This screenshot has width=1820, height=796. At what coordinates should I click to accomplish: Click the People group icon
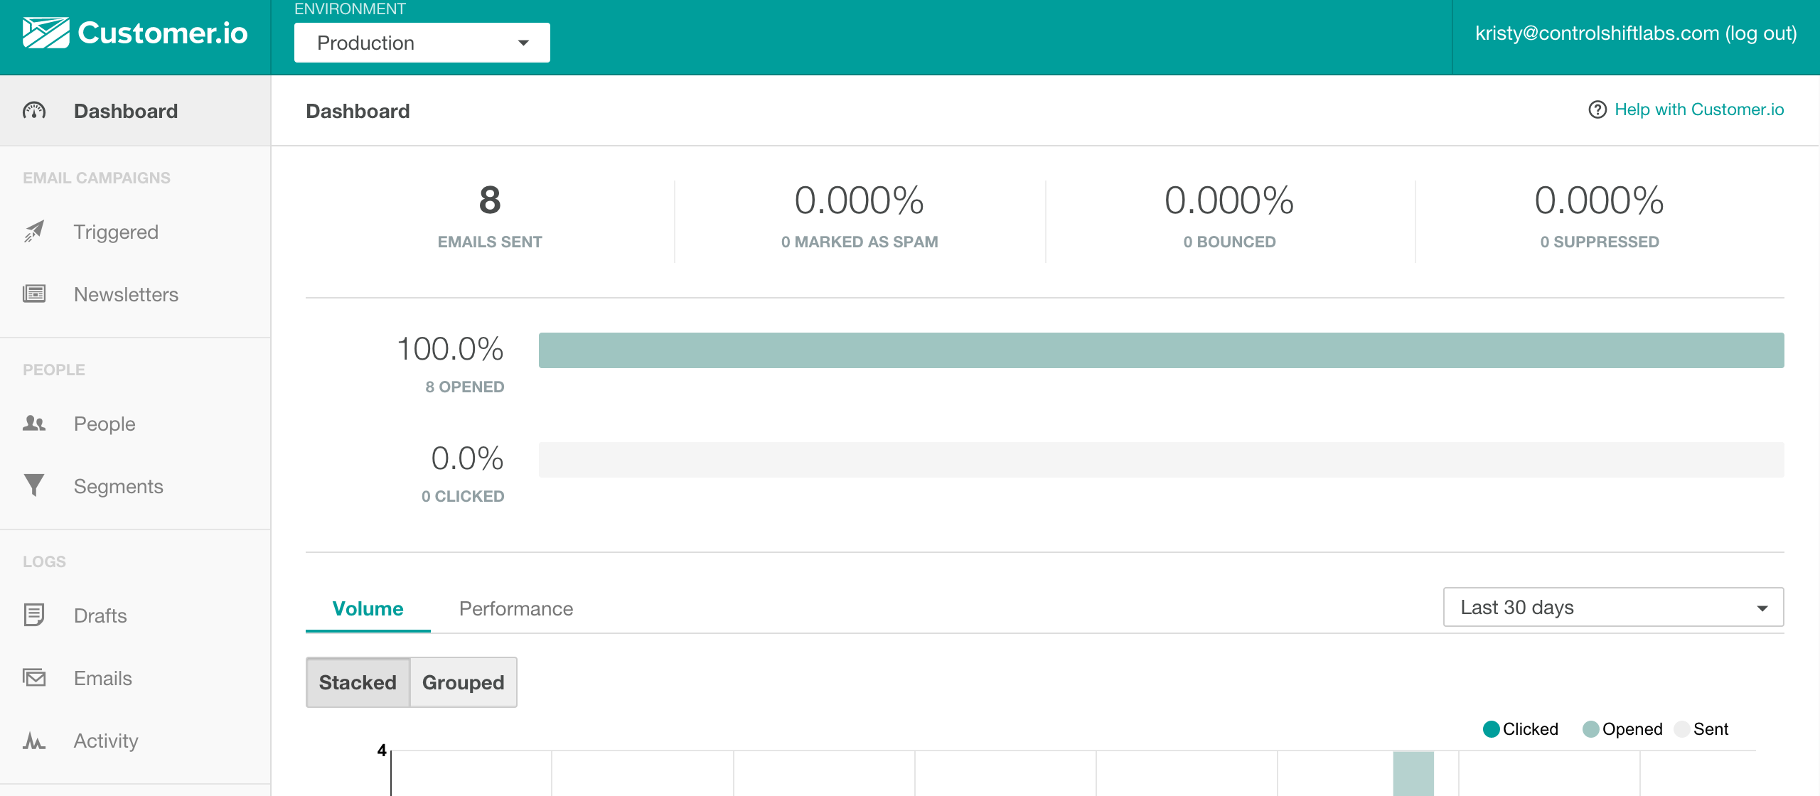34,424
